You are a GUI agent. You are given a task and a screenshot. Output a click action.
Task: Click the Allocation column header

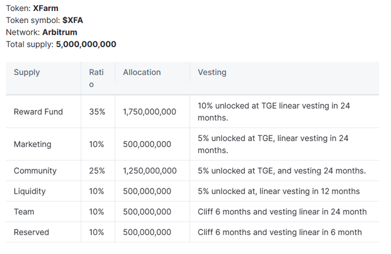click(x=142, y=72)
